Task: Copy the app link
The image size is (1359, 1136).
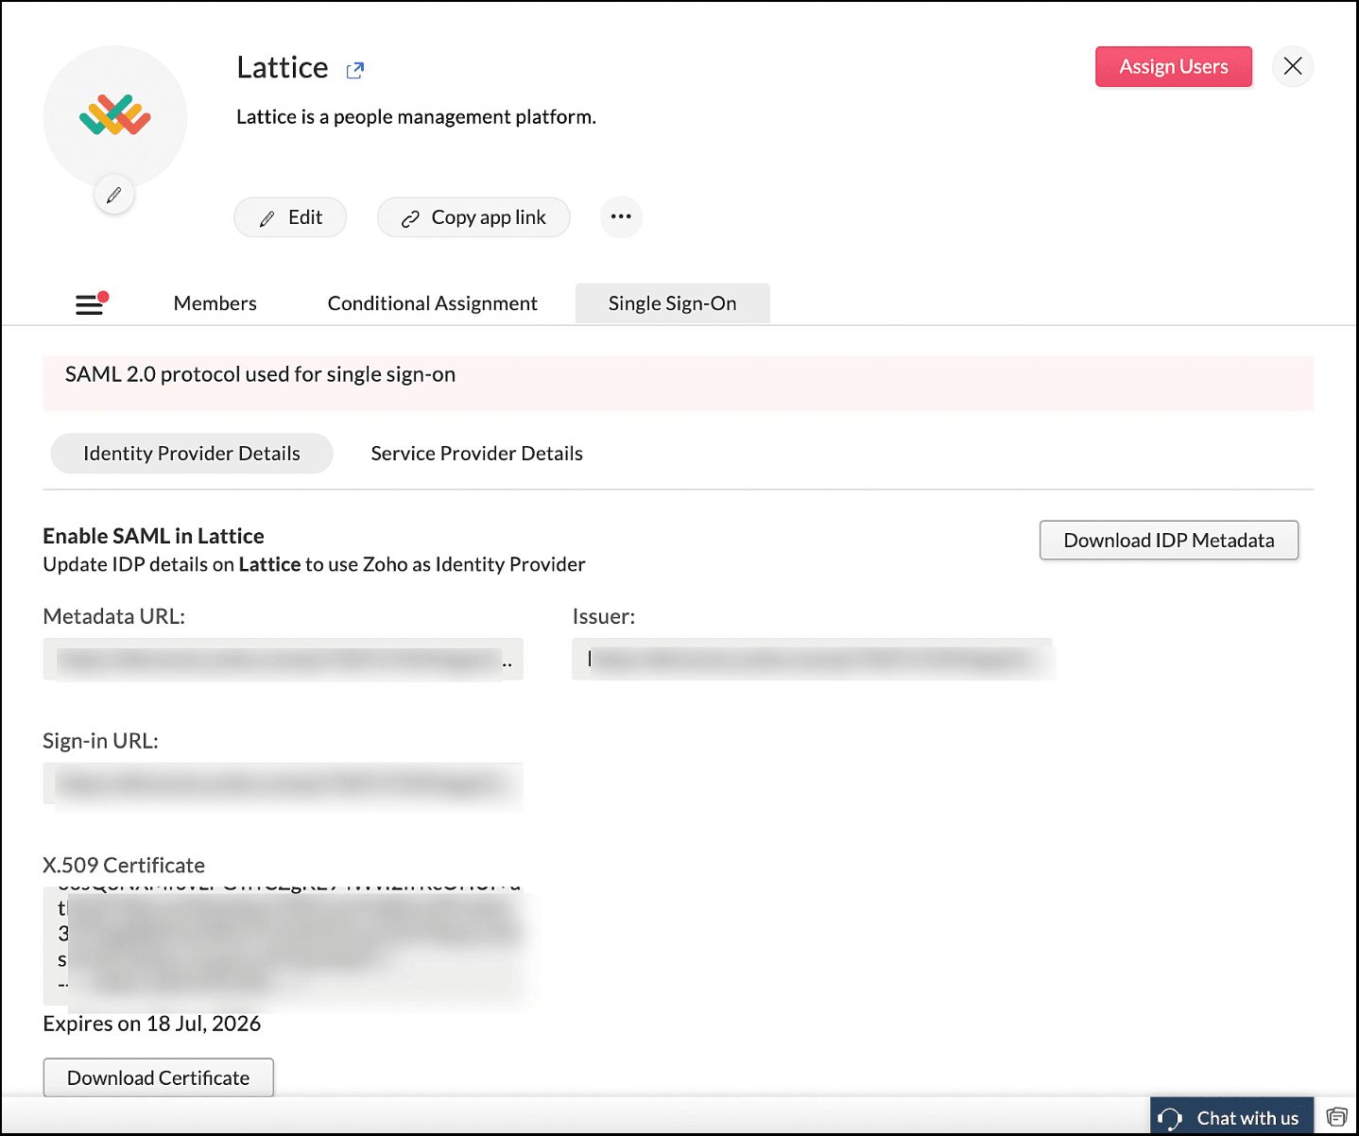Action: [473, 217]
